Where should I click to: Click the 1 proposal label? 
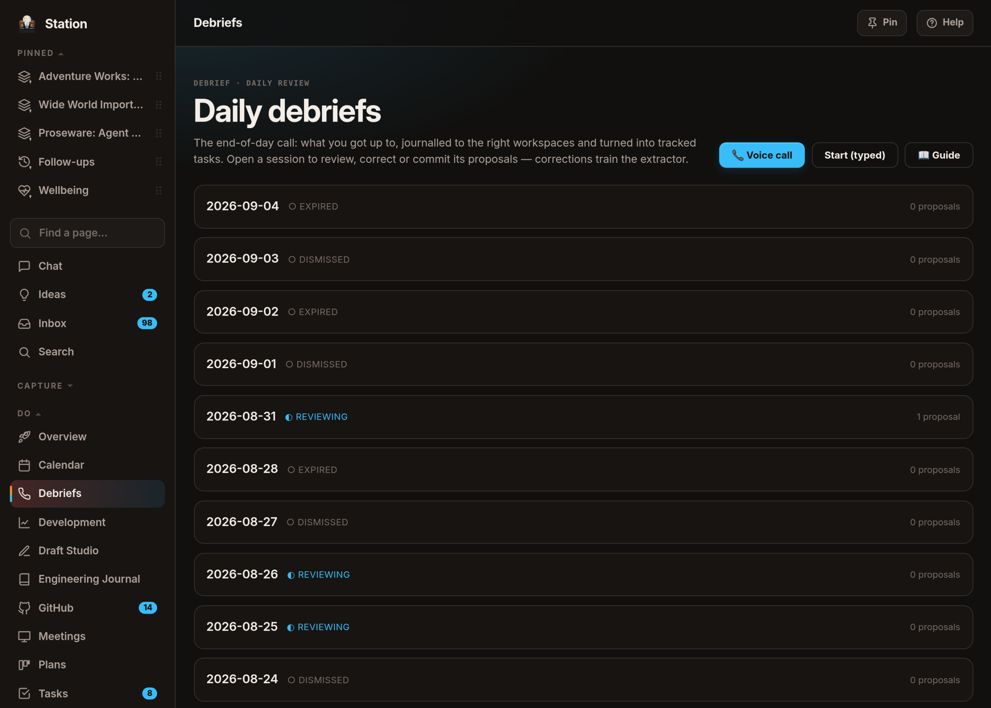point(938,417)
